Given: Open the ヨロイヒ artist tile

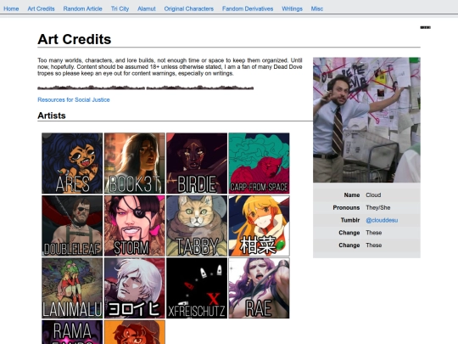Looking at the screenshot, I should (x=135, y=288).
